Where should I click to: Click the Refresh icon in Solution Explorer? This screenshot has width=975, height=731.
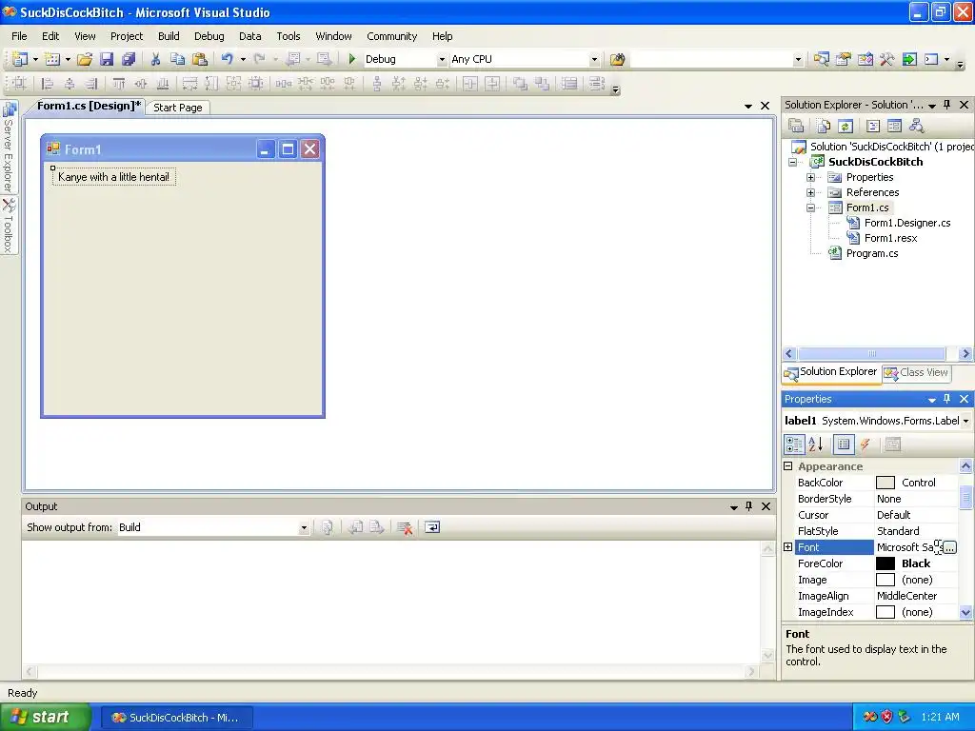[846, 127]
